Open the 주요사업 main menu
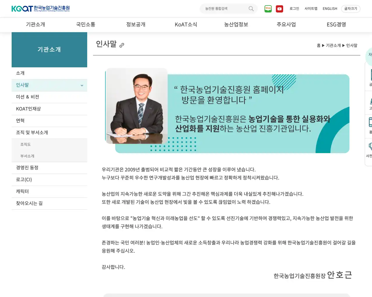372x297 pixels. coord(286,25)
